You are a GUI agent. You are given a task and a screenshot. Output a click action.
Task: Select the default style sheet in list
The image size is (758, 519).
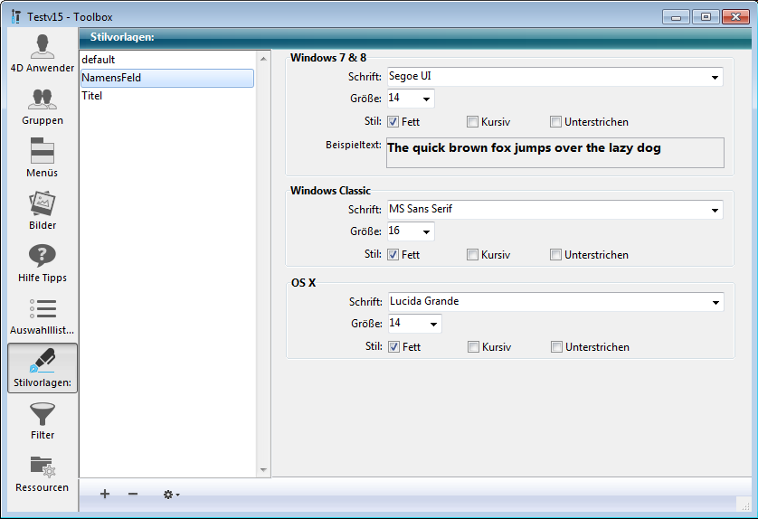click(x=166, y=60)
